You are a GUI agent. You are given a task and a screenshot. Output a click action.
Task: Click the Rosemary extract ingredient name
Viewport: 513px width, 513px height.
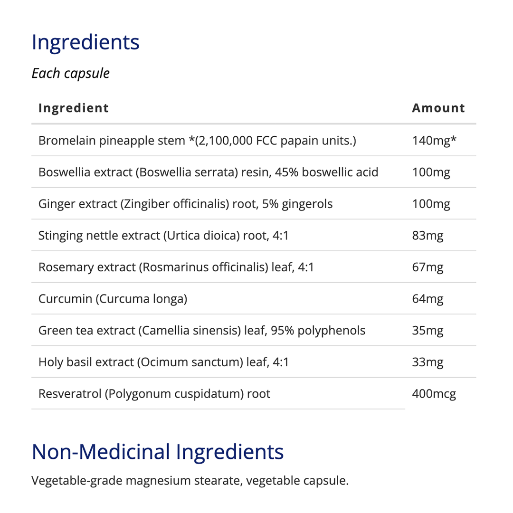[x=176, y=267]
